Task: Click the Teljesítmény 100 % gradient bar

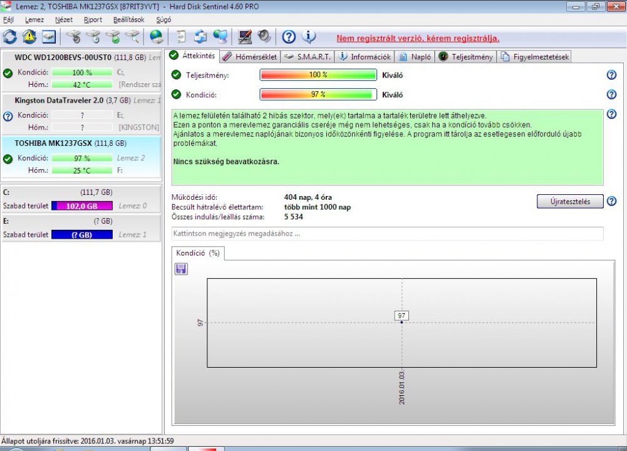Action: point(318,75)
